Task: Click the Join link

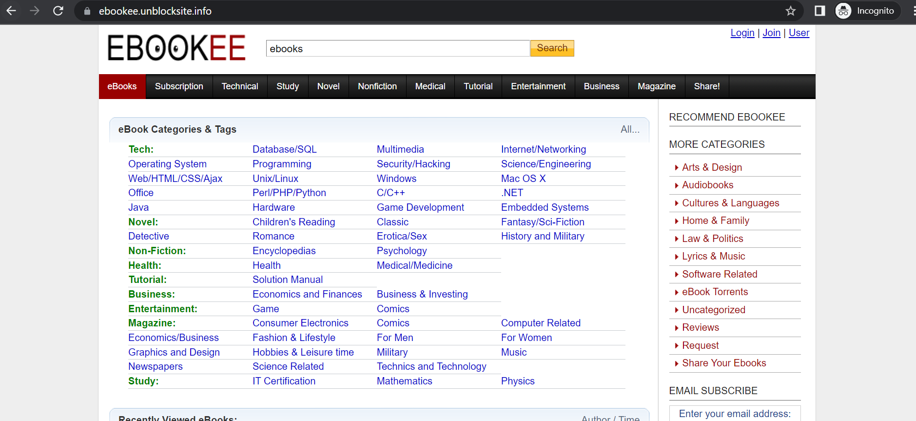Action: [771, 33]
